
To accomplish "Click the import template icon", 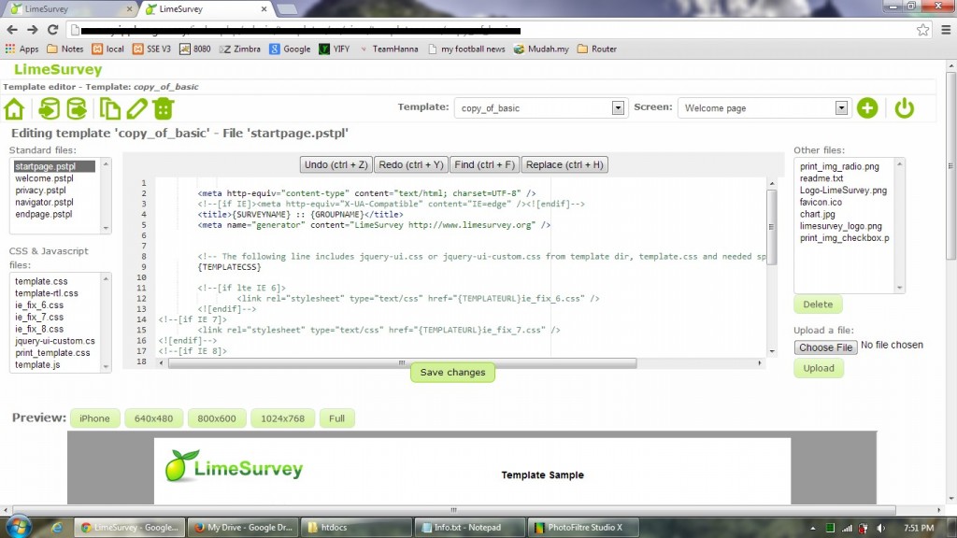I will [x=50, y=108].
